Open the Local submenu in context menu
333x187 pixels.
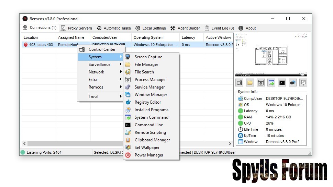(x=93, y=97)
